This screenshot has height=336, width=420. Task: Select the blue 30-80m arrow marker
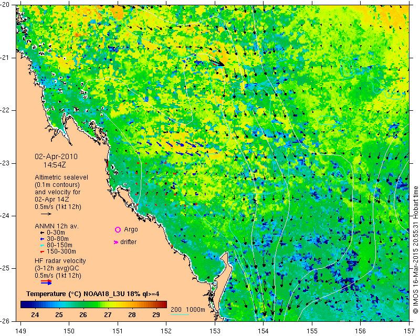42,239
